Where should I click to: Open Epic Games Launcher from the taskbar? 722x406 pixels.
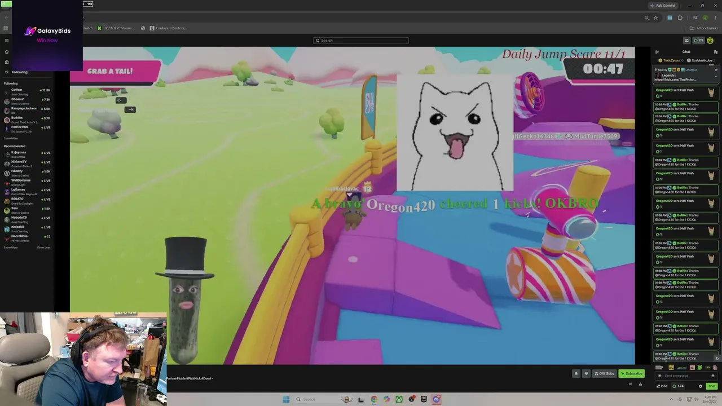coord(424,399)
